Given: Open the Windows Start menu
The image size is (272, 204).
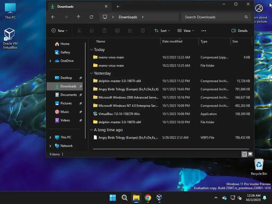Looking at the screenshot, I should (113, 198).
